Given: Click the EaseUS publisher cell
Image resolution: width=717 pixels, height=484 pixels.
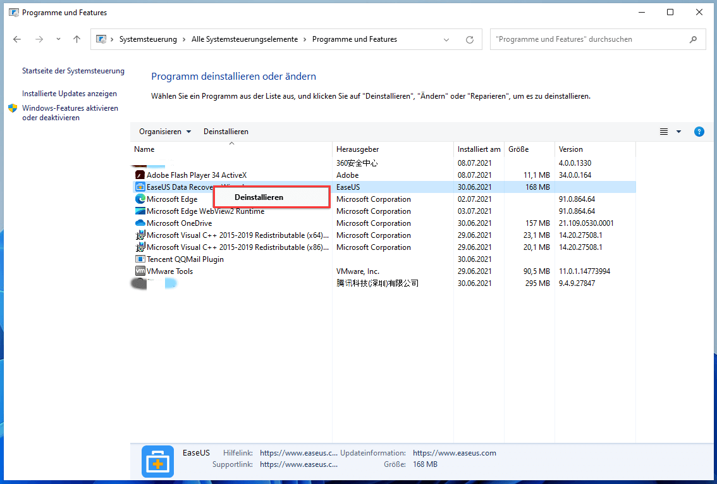Looking at the screenshot, I should pos(348,187).
